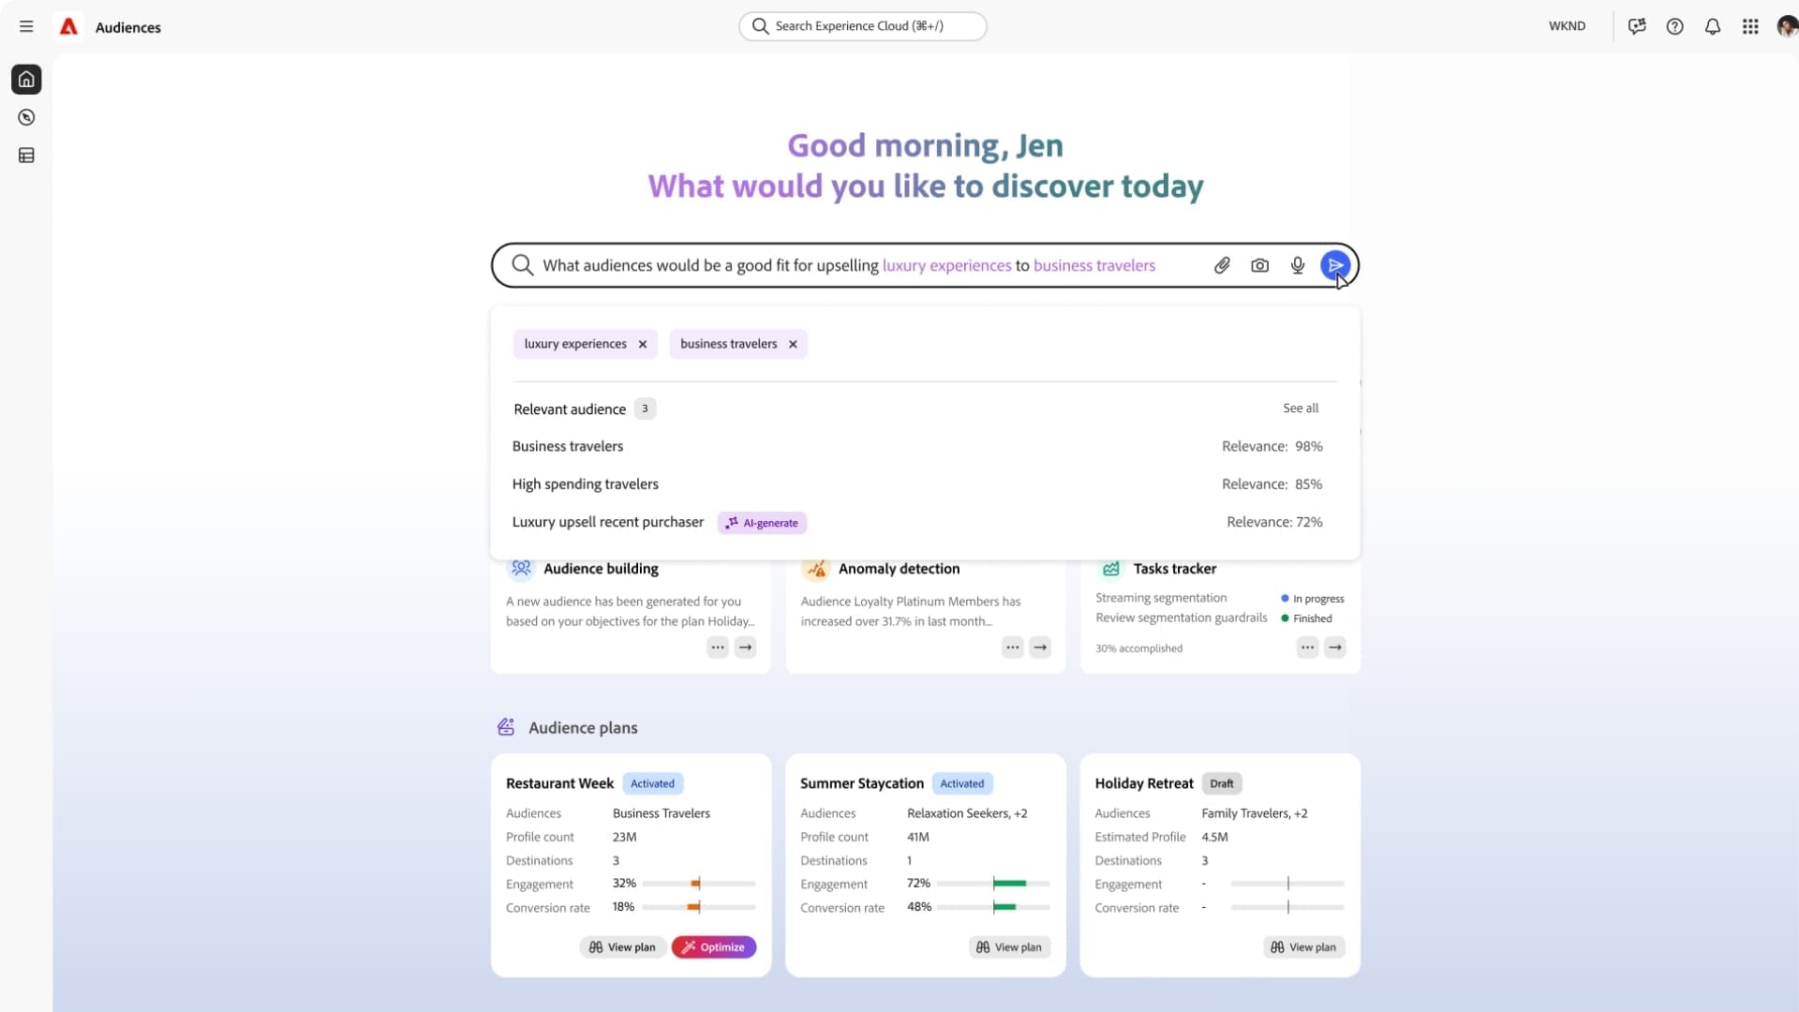Open the hamburger navigation menu

click(26, 26)
